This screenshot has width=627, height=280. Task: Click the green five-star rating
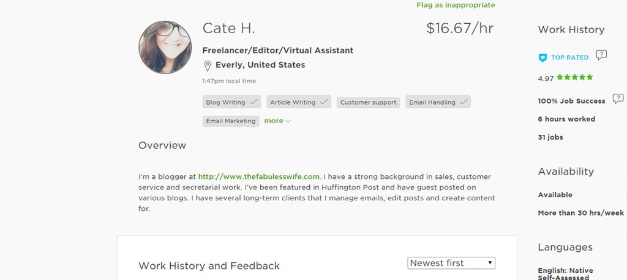click(574, 78)
